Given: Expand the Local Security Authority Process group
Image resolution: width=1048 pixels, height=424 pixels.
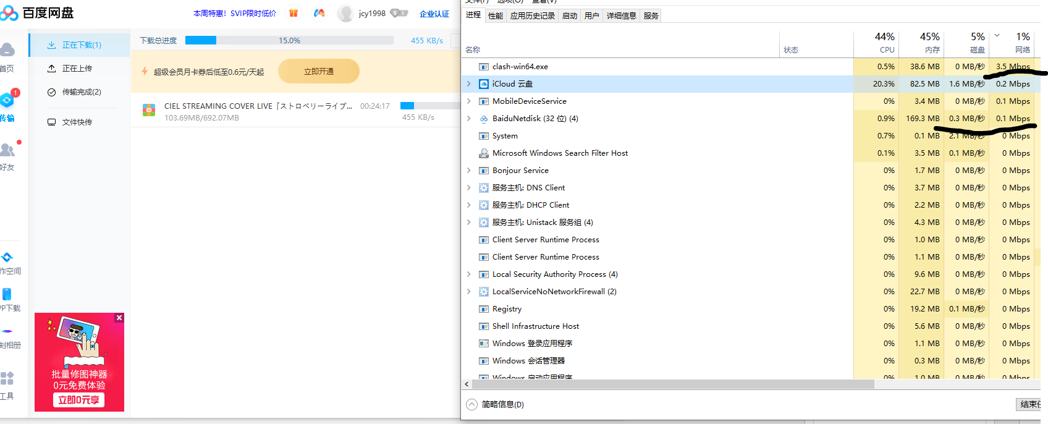Looking at the screenshot, I should pos(469,274).
